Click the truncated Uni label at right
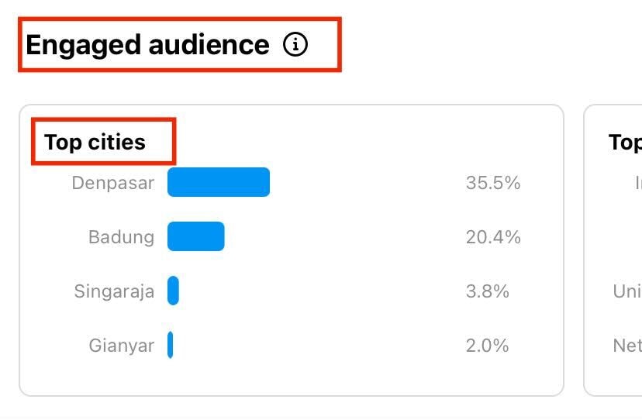Screen dimensions: 642x420 click(x=626, y=291)
